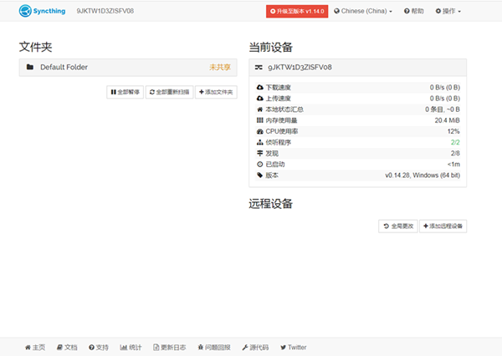
Task: Click the 内存使用量 grid icon
Action: tap(259, 120)
